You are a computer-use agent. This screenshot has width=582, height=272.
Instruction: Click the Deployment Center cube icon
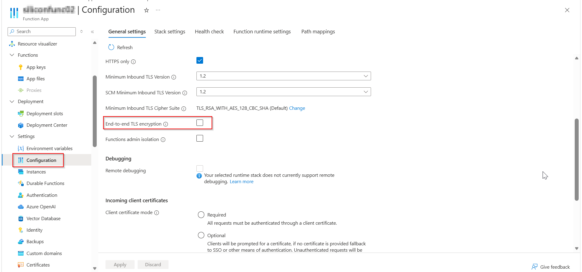pyautogui.click(x=21, y=125)
